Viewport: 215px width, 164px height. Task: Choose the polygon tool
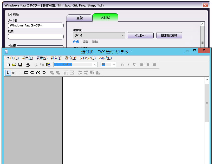coord(38,73)
